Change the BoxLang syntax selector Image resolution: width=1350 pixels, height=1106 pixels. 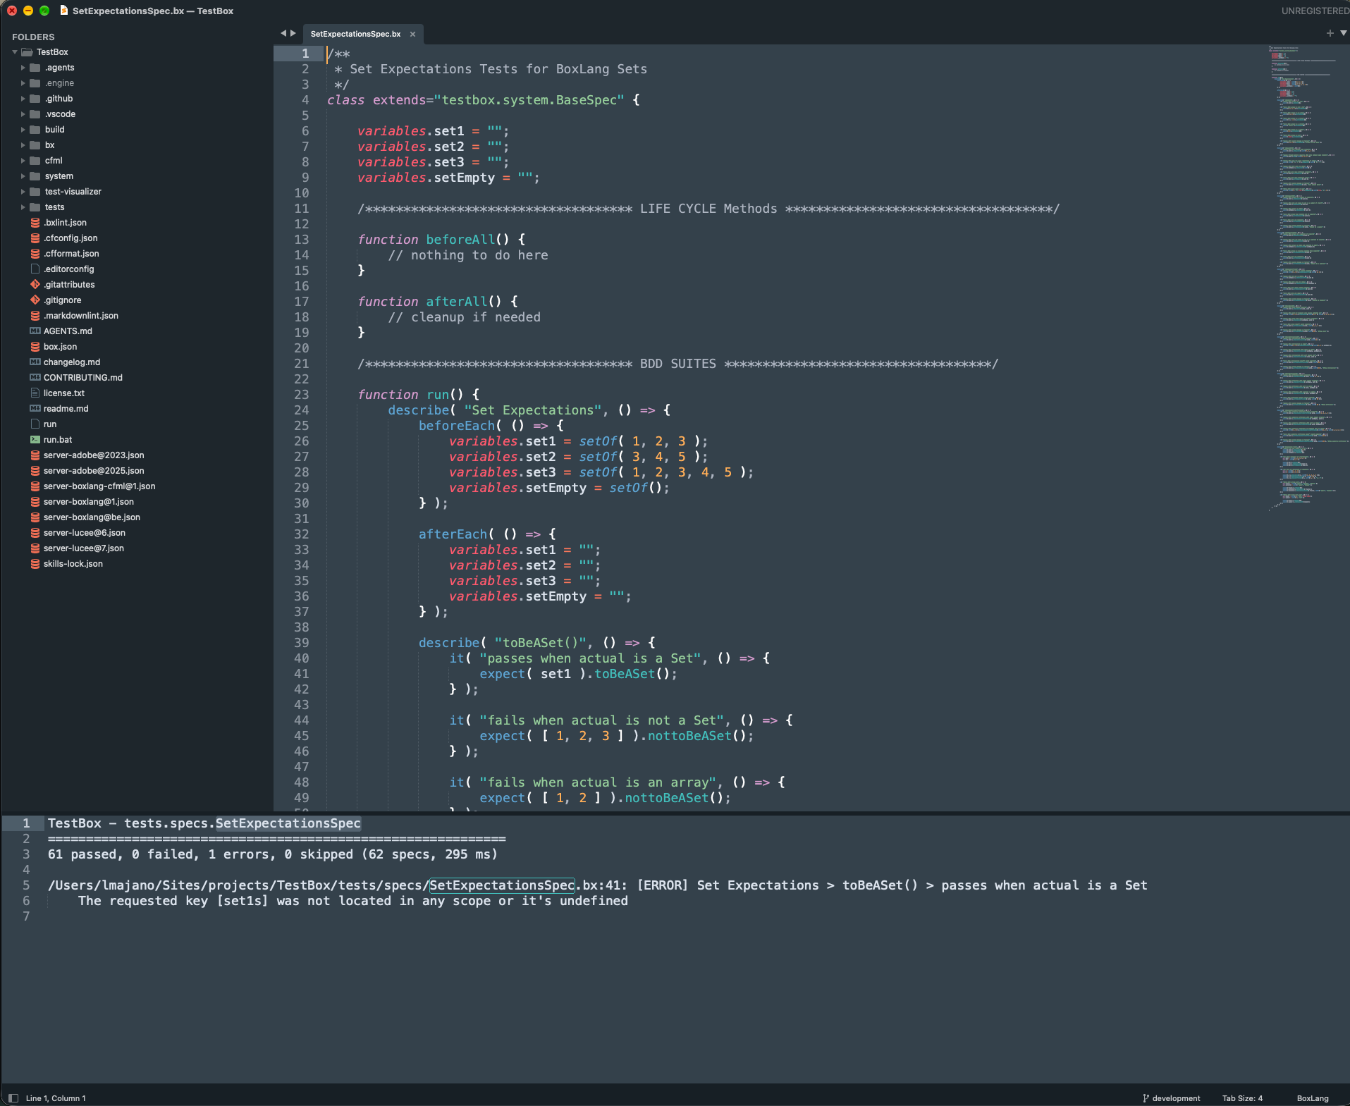click(1313, 1098)
